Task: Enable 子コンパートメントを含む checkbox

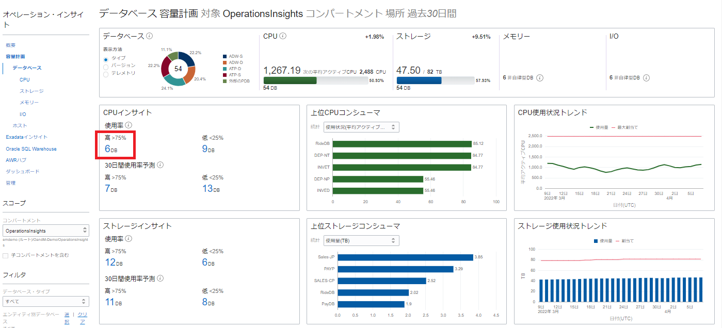Action: point(6,255)
